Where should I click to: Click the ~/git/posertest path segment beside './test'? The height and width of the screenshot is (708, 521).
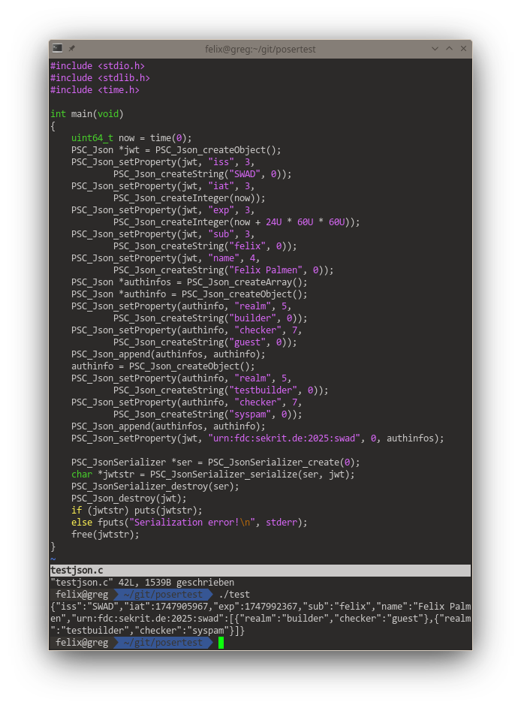(163, 594)
